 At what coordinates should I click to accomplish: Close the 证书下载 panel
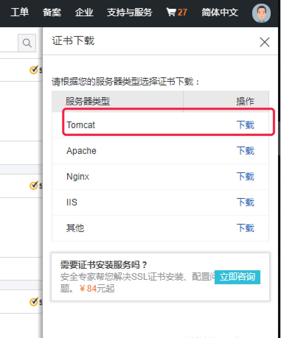coord(265,42)
